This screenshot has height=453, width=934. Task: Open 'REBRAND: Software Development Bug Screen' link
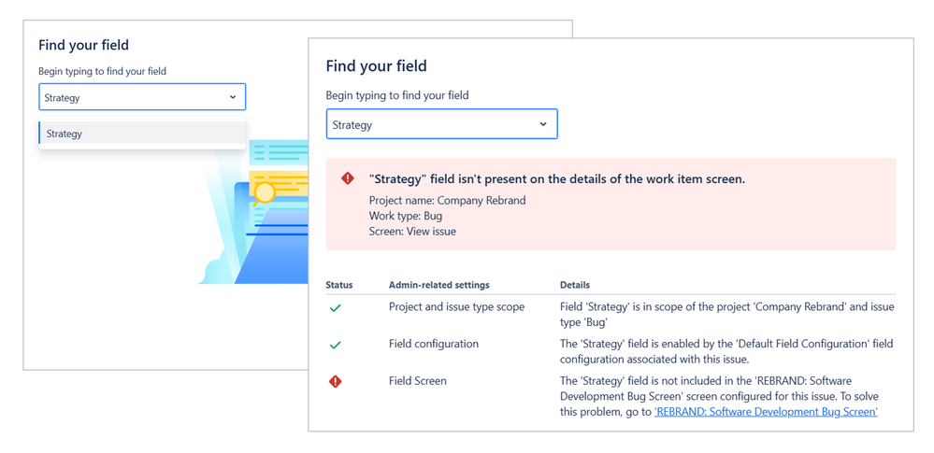(x=766, y=411)
